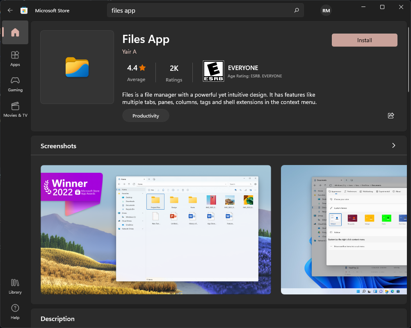This screenshot has width=411, height=328.
Task: Open publisher Yair A page
Action: pyautogui.click(x=129, y=52)
